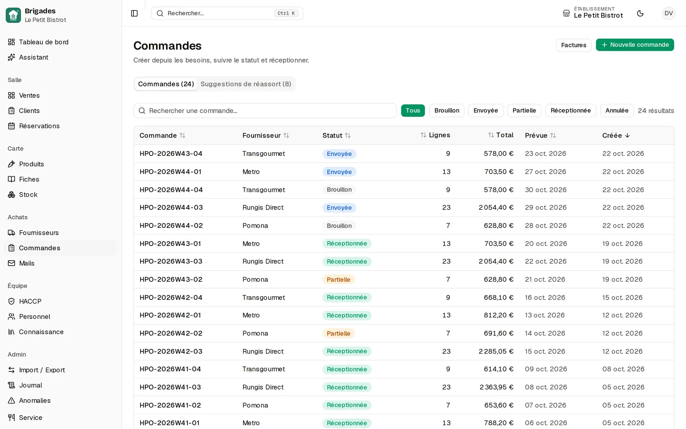
Task: Filter orders by Partielle status
Action: click(x=524, y=110)
